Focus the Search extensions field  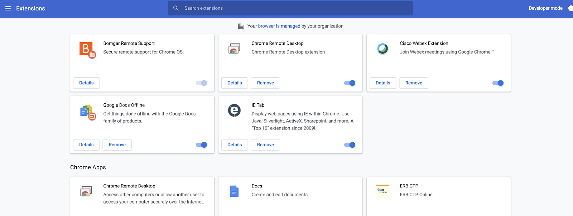point(290,8)
